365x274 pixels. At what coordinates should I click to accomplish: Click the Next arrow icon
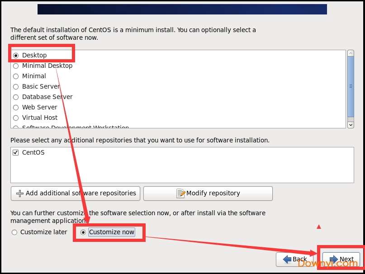click(334, 260)
